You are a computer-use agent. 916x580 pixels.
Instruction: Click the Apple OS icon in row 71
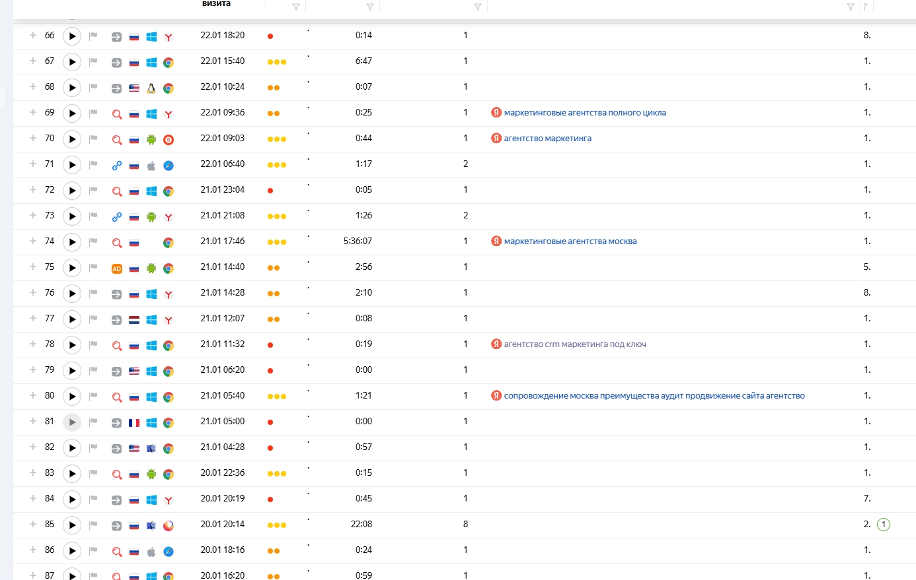[x=151, y=166]
